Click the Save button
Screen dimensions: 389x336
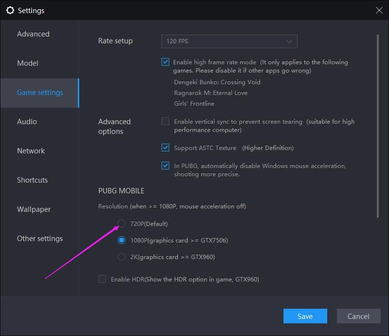[305, 316]
